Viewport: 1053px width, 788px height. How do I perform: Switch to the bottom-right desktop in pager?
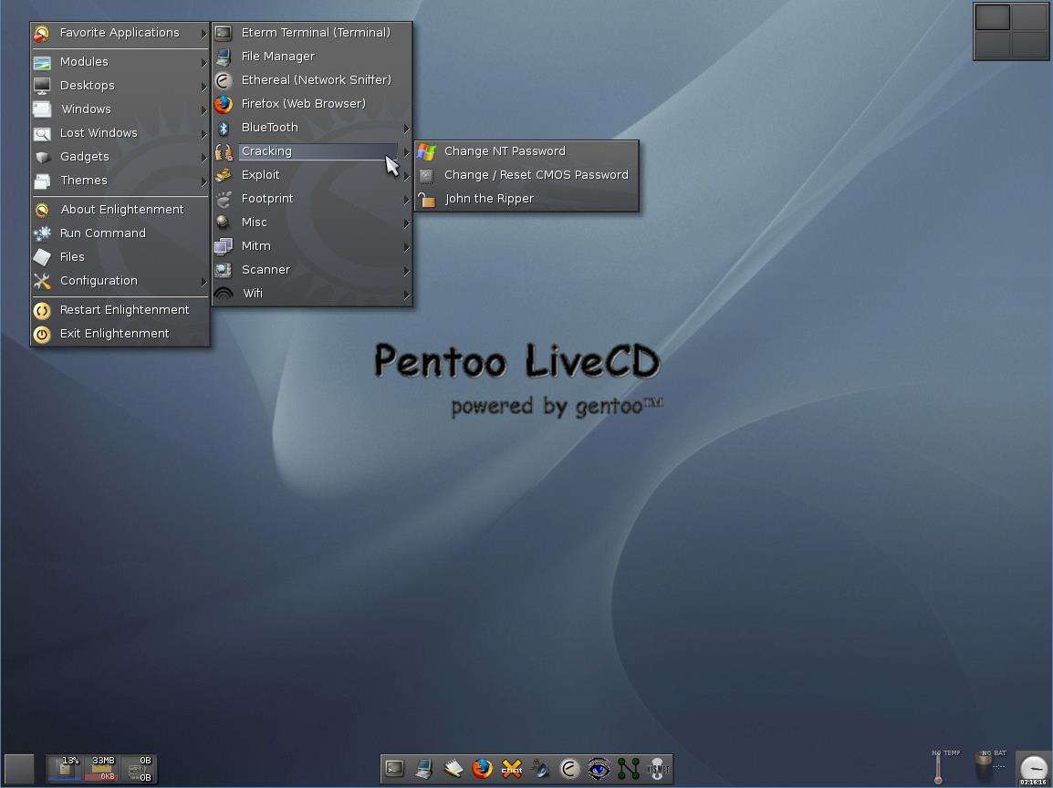(x=1029, y=45)
